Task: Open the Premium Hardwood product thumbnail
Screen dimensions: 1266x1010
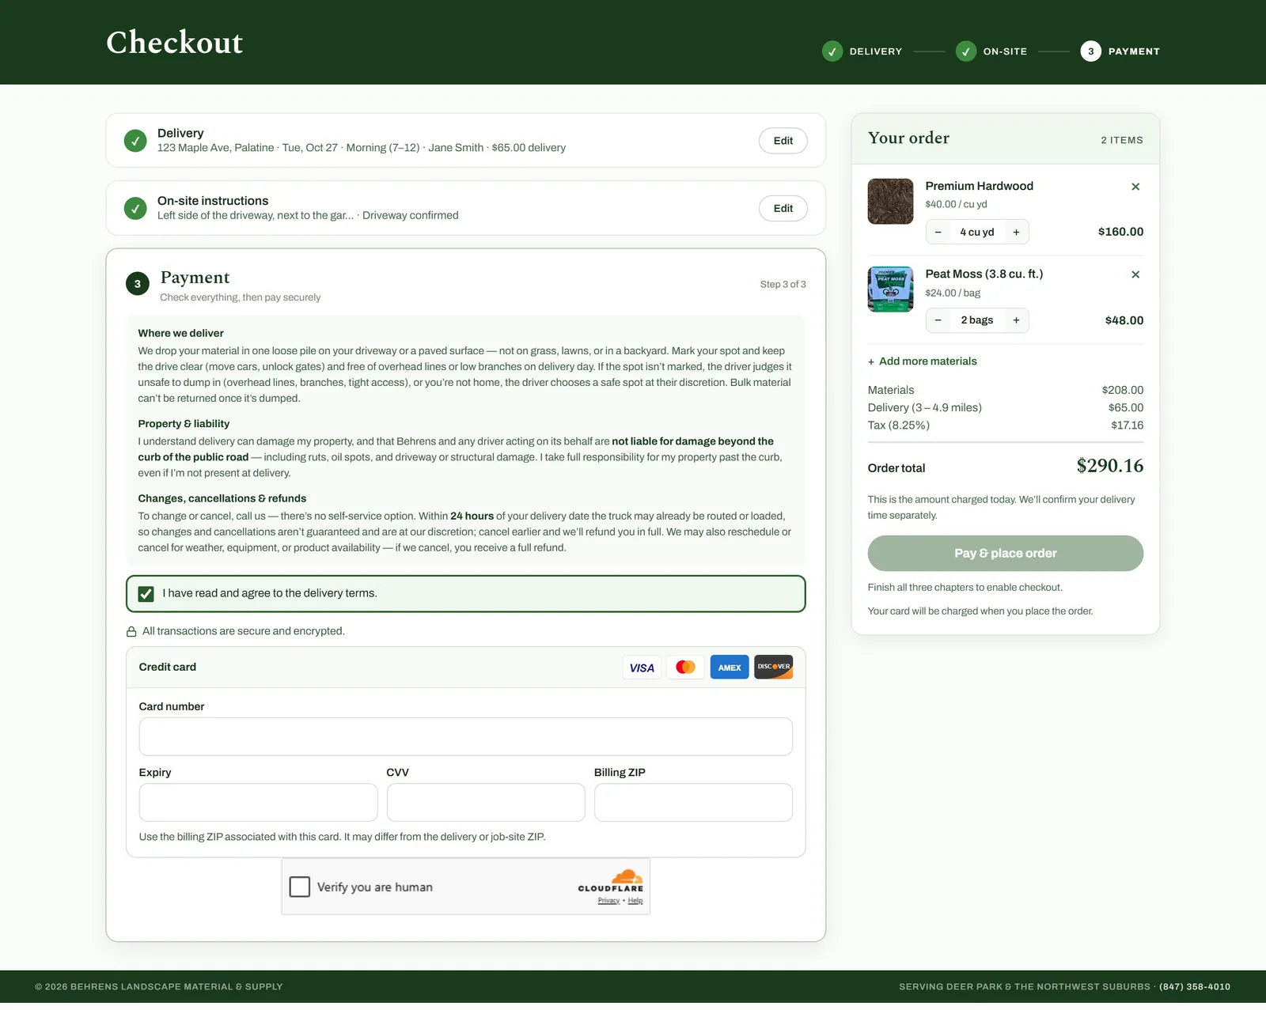Action: coord(890,201)
